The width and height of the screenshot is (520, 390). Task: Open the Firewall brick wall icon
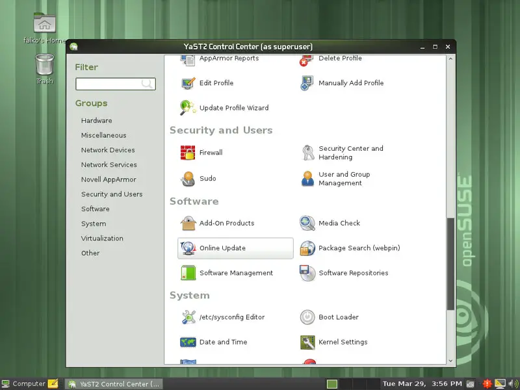coord(188,153)
